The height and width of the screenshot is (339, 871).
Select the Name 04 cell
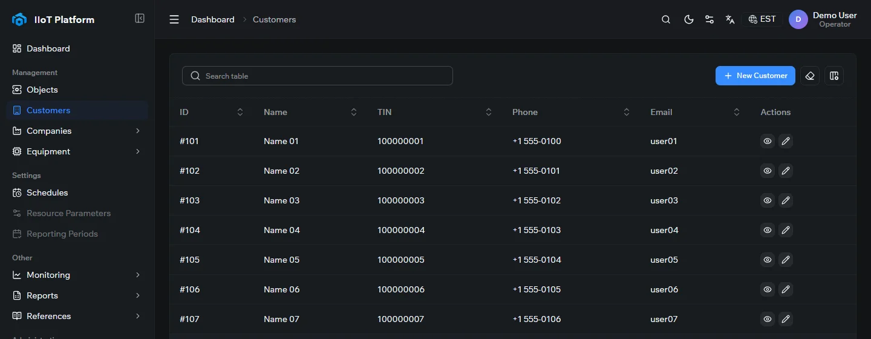click(x=282, y=230)
